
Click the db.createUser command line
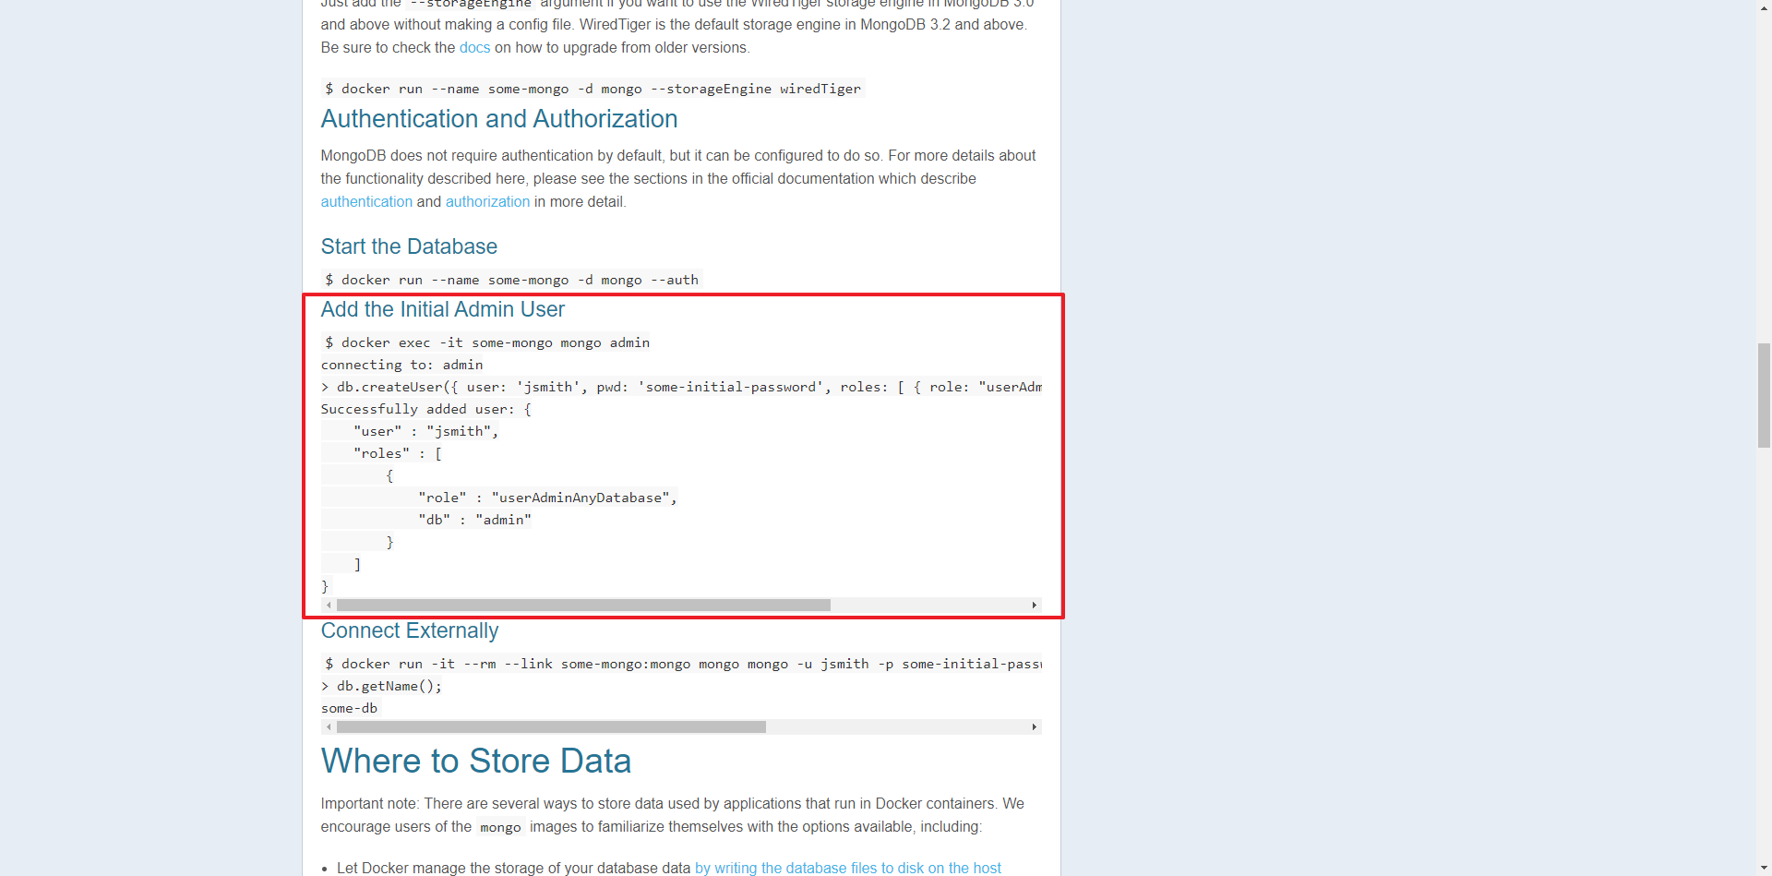(681, 387)
